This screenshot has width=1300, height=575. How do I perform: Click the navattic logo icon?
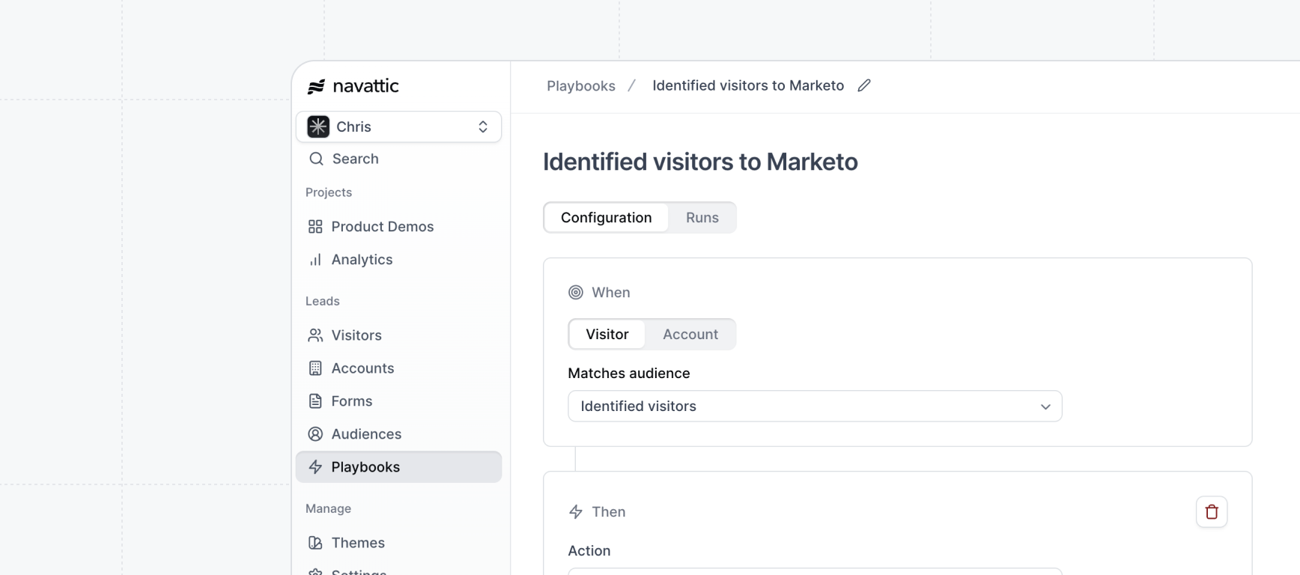pos(316,87)
